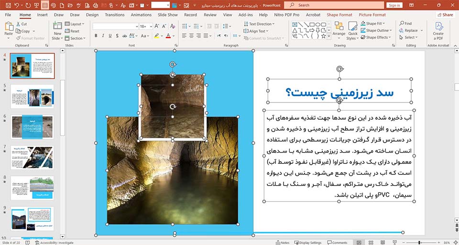Open Shape Outline dropdown
The image size is (459, 245).
tap(376, 31)
